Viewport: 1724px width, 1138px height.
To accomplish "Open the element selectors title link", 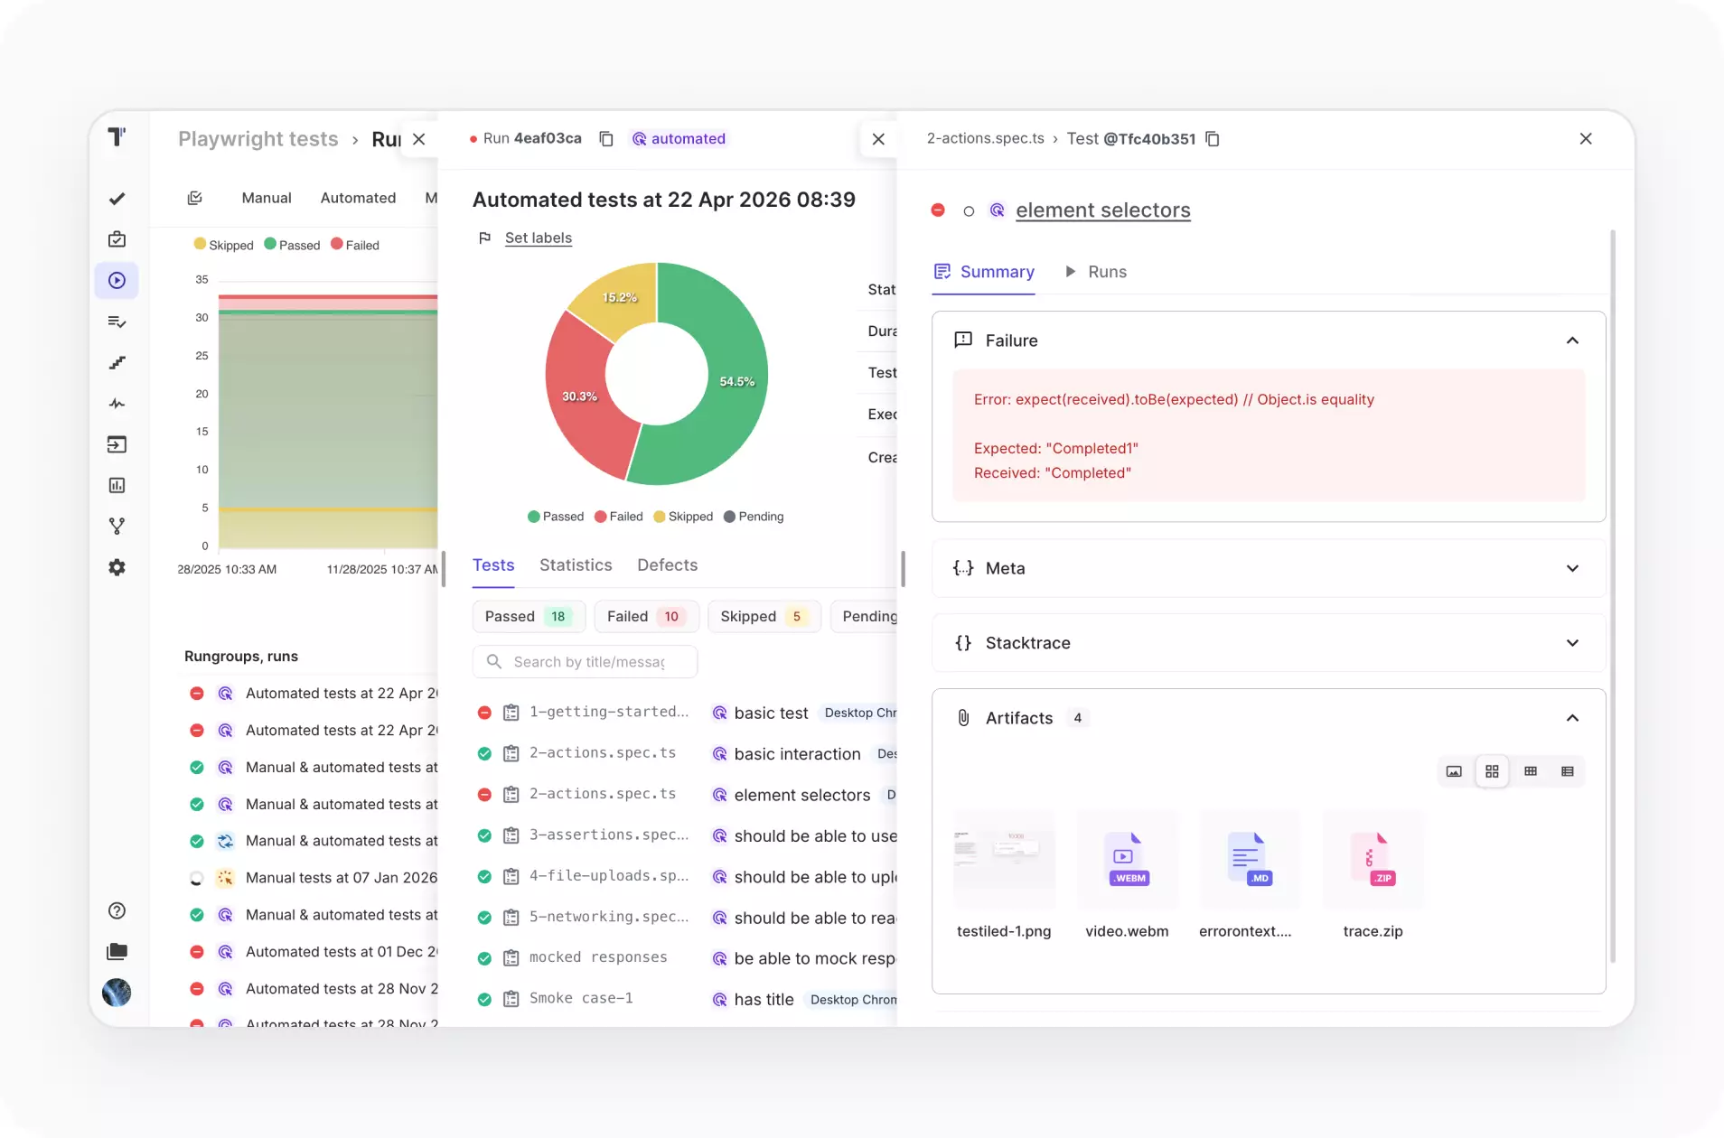I will coord(1103,210).
